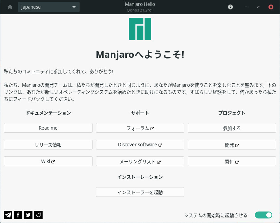This screenshot has width=280, height=223.
Task: Open the About info icon
Action: (230, 7)
